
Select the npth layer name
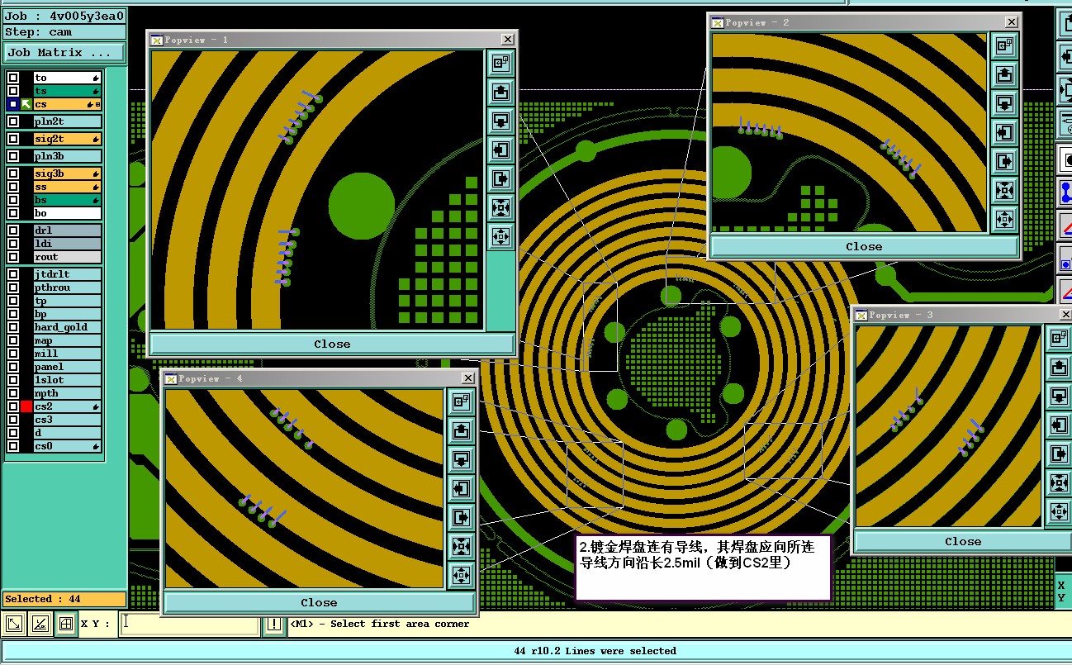pyautogui.click(x=68, y=393)
